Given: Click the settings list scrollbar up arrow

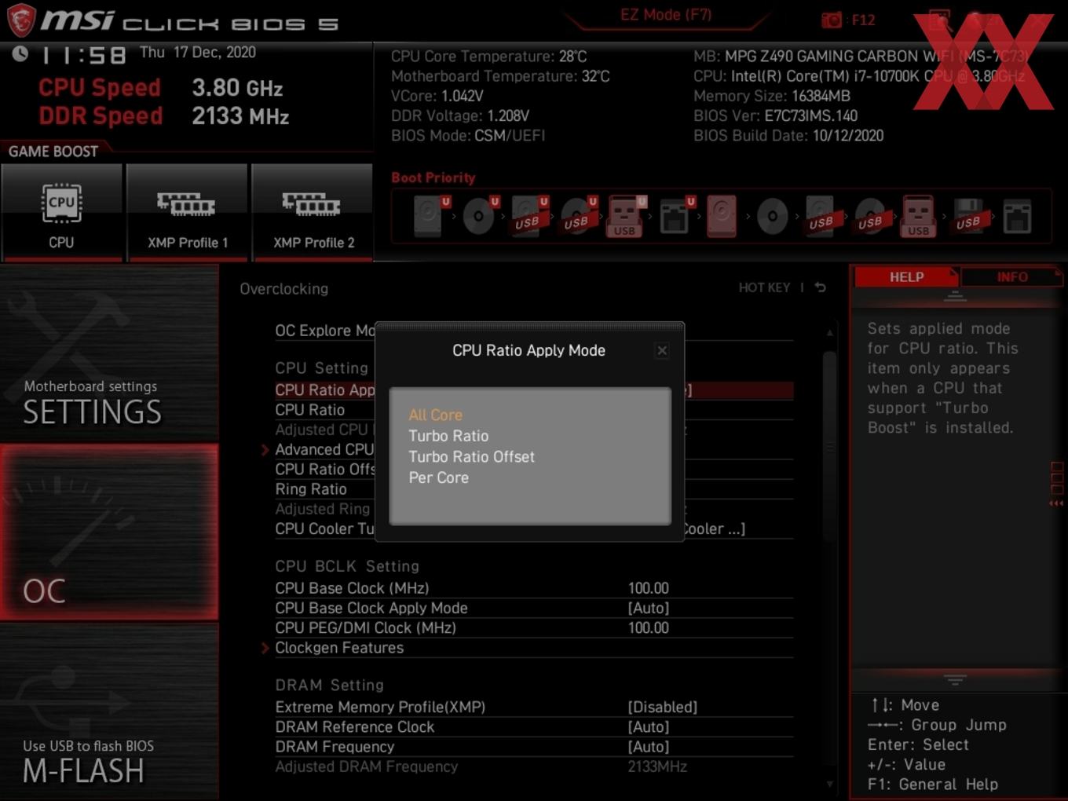Looking at the screenshot, I should pos(829,333).
